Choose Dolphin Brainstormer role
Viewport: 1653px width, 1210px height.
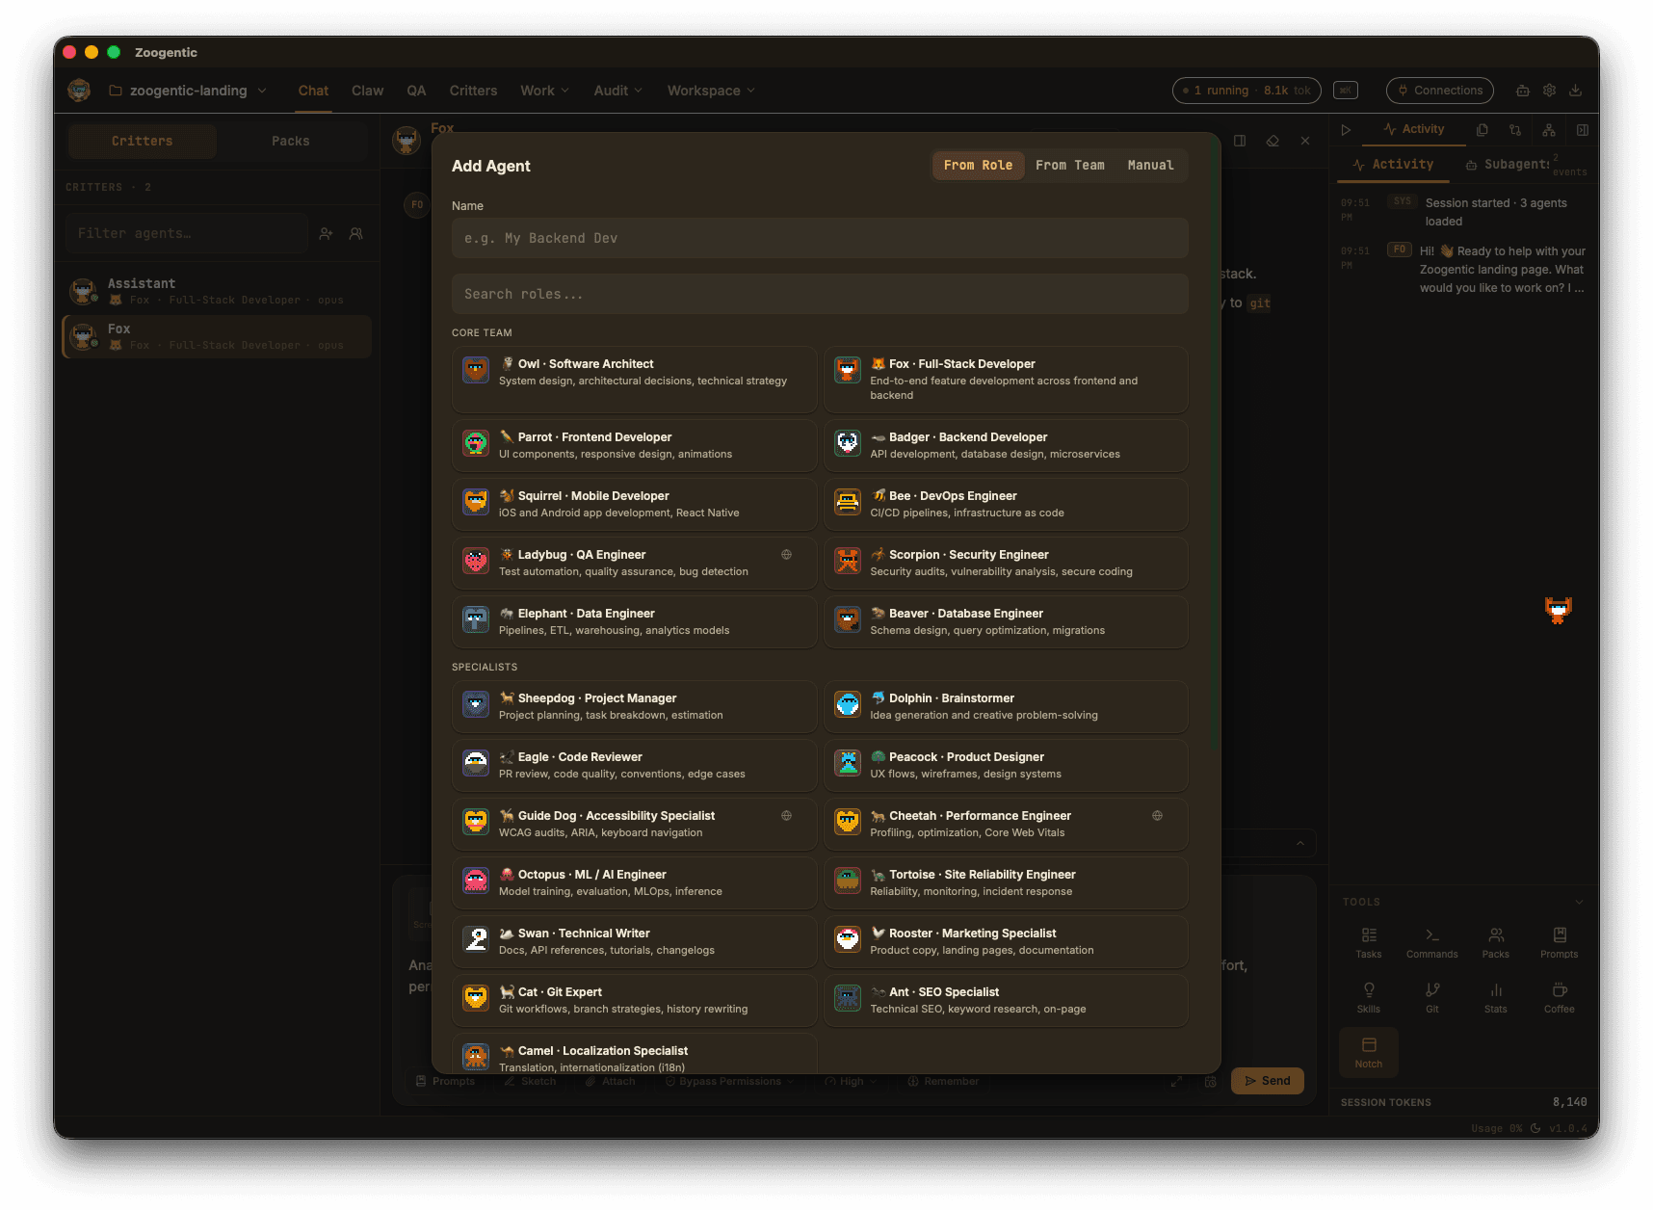tap(1006, 706)
